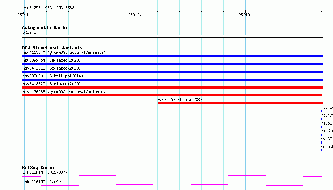333x190 pixels.
Task: Click the 25313k ruler label
Action: [245, 15]
